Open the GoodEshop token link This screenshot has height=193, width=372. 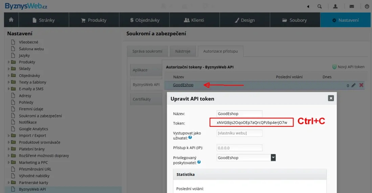pos(183,85)
